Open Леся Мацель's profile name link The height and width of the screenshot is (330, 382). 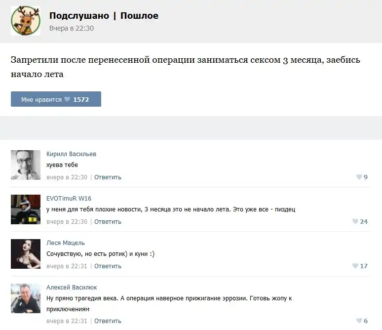pos(65,243)
